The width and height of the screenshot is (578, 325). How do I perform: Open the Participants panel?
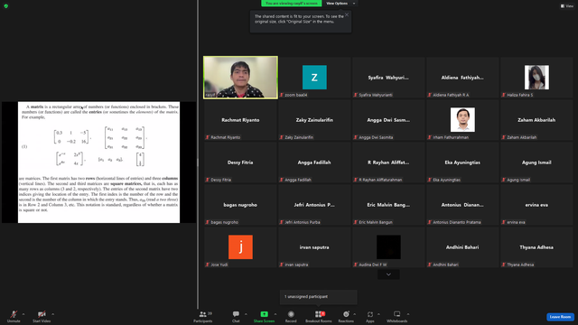203,316
